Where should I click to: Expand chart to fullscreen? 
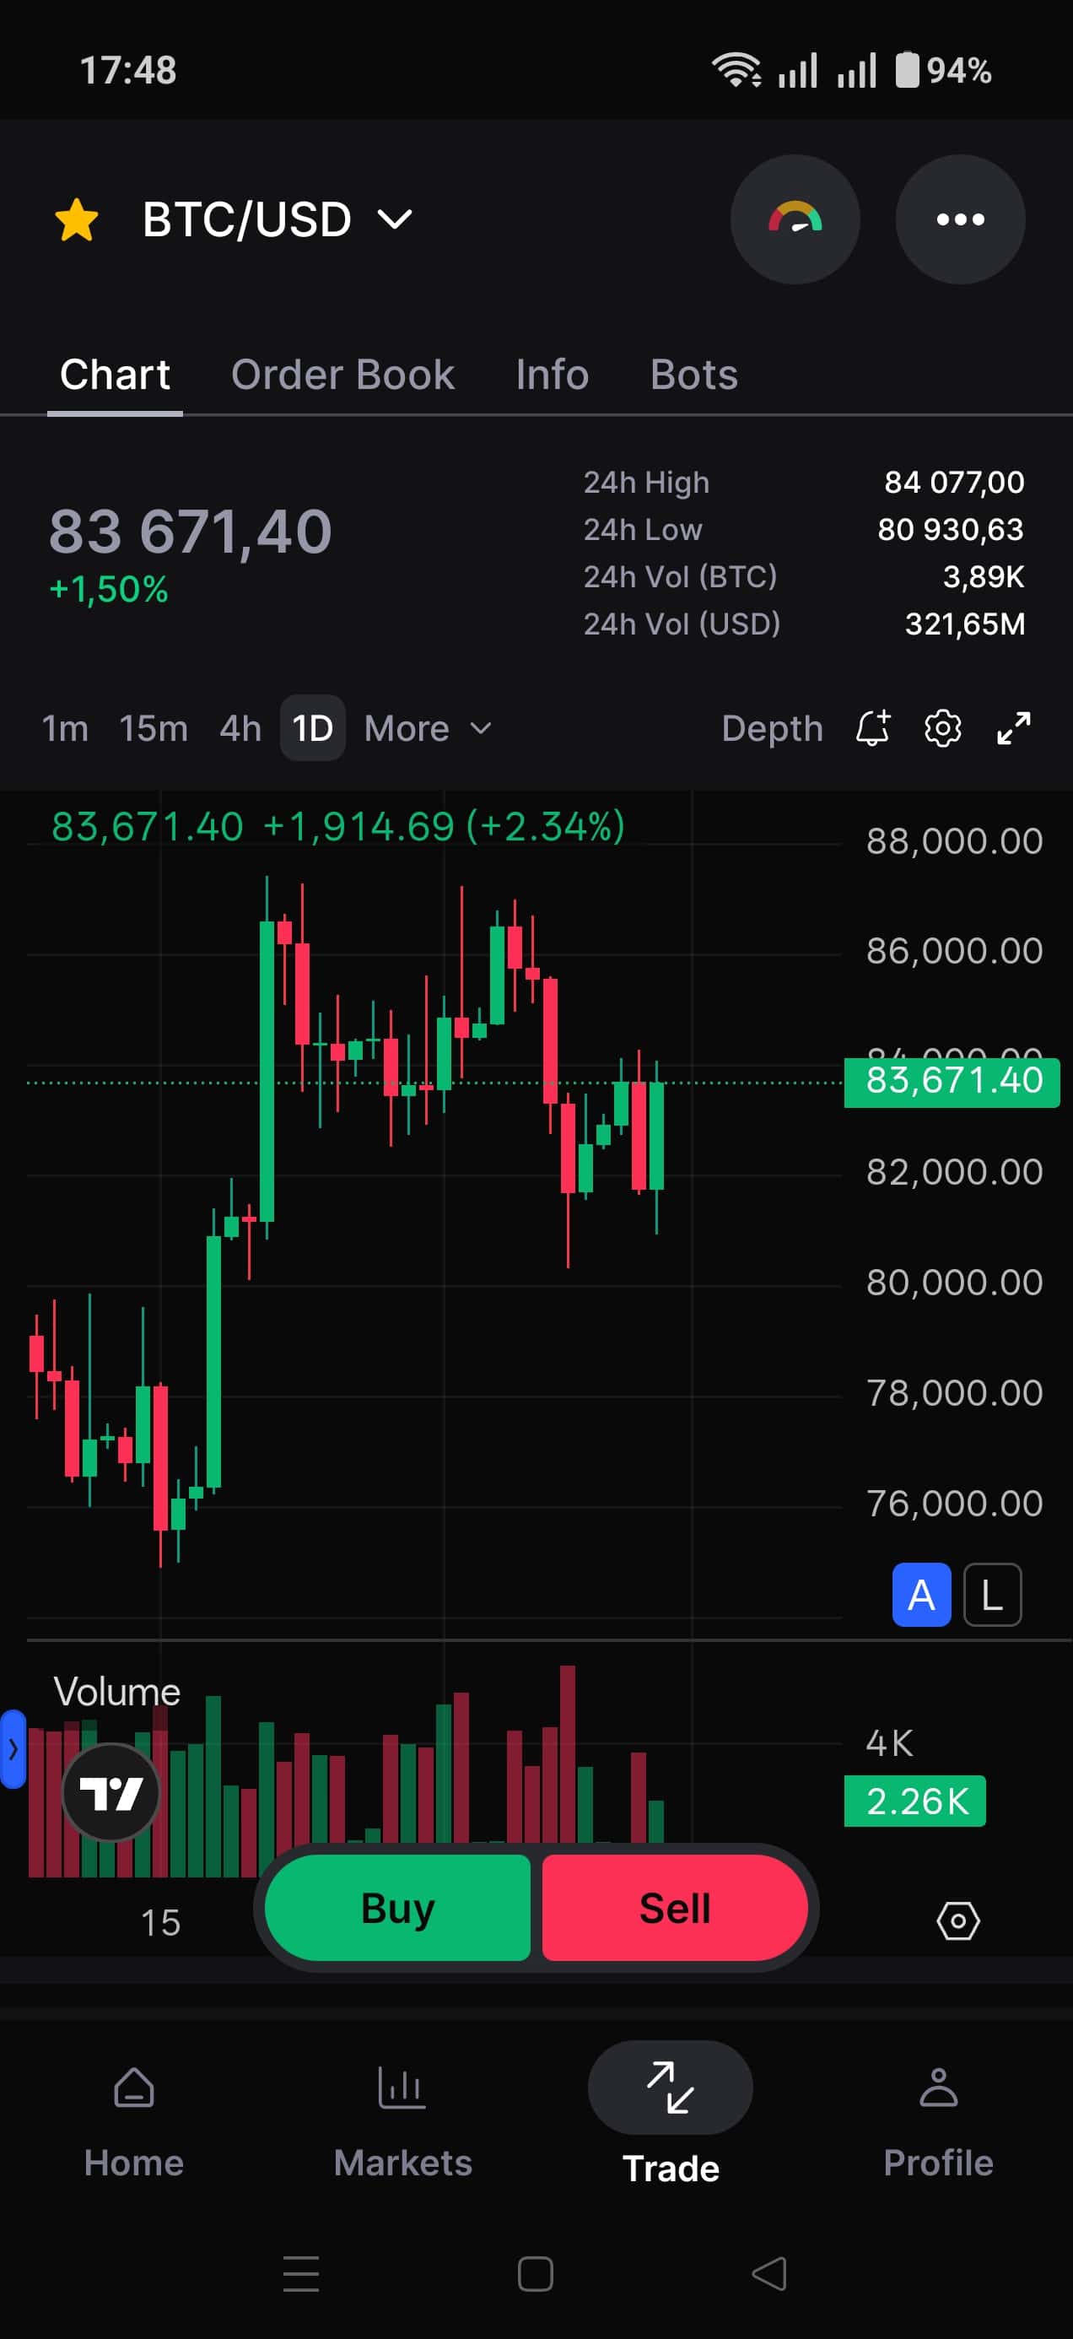tap(1013, 728)
